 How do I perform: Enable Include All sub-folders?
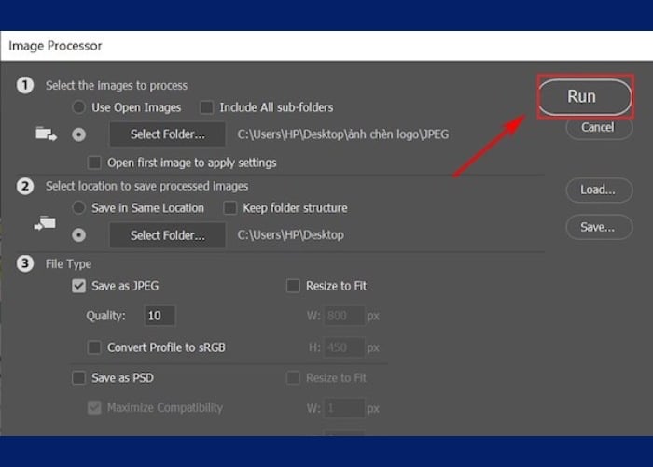[207, 107]
